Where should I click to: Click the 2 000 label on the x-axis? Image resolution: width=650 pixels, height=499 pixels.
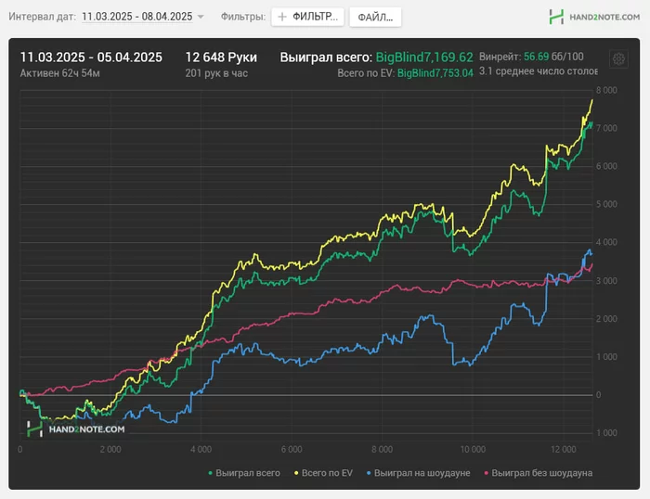(110, 449)
